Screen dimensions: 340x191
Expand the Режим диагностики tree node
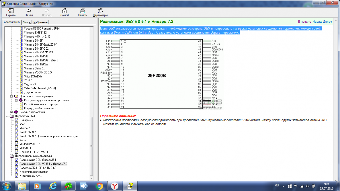coord(12,112)
